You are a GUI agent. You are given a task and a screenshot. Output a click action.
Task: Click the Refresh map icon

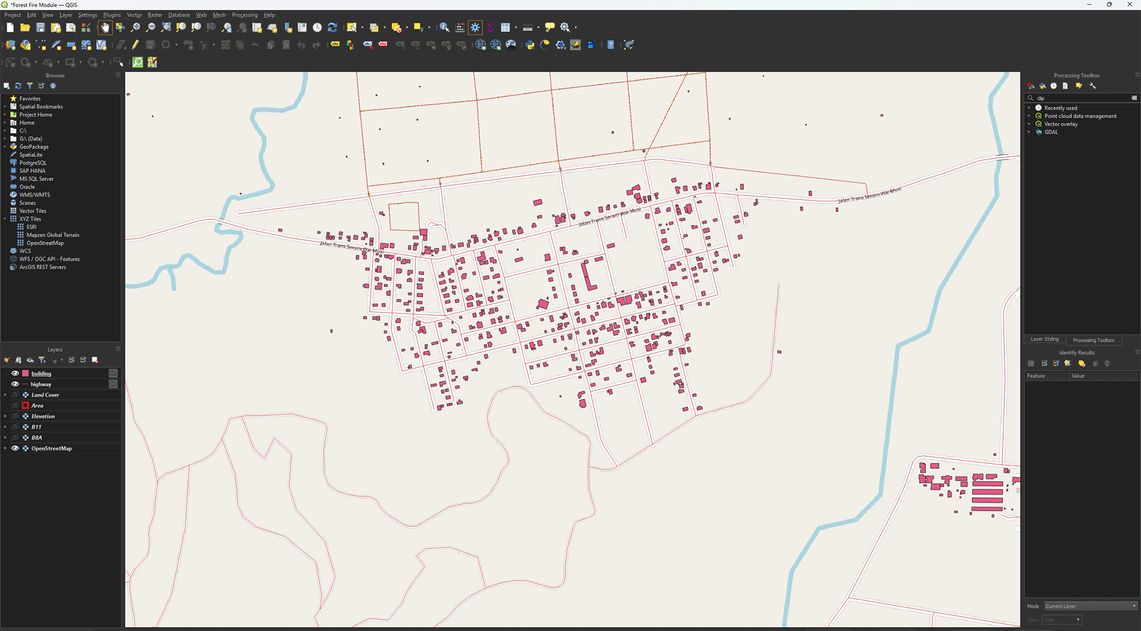(x=332, y=27)
